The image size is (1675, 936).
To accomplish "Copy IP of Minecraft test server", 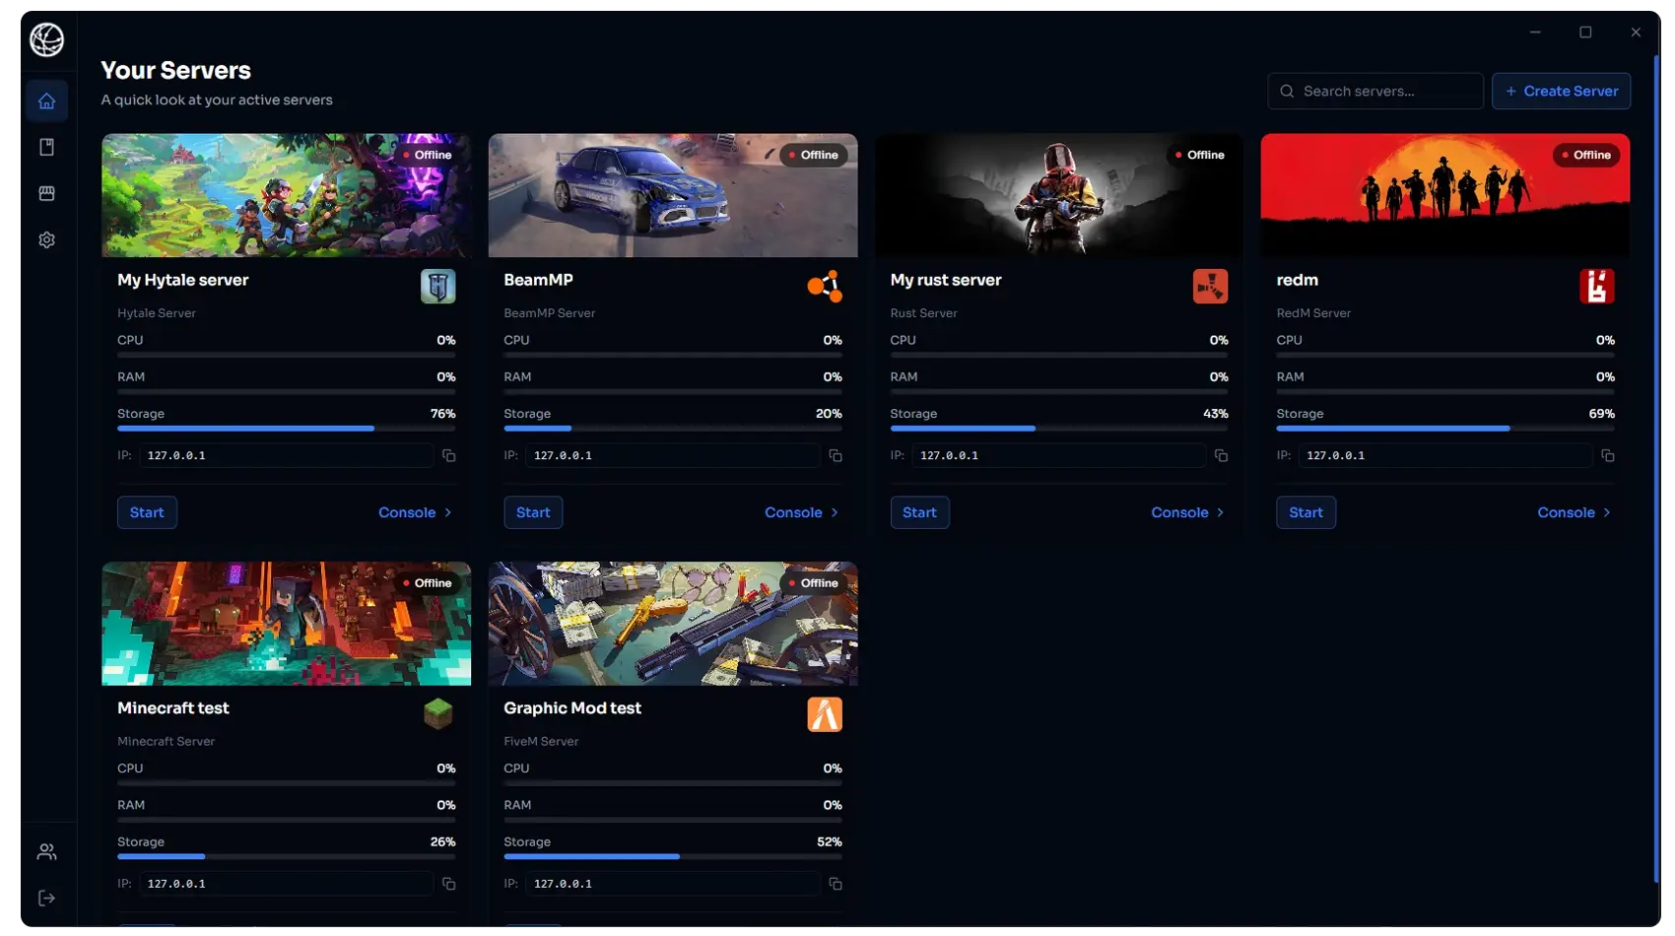I will click(x=448, y=885).
